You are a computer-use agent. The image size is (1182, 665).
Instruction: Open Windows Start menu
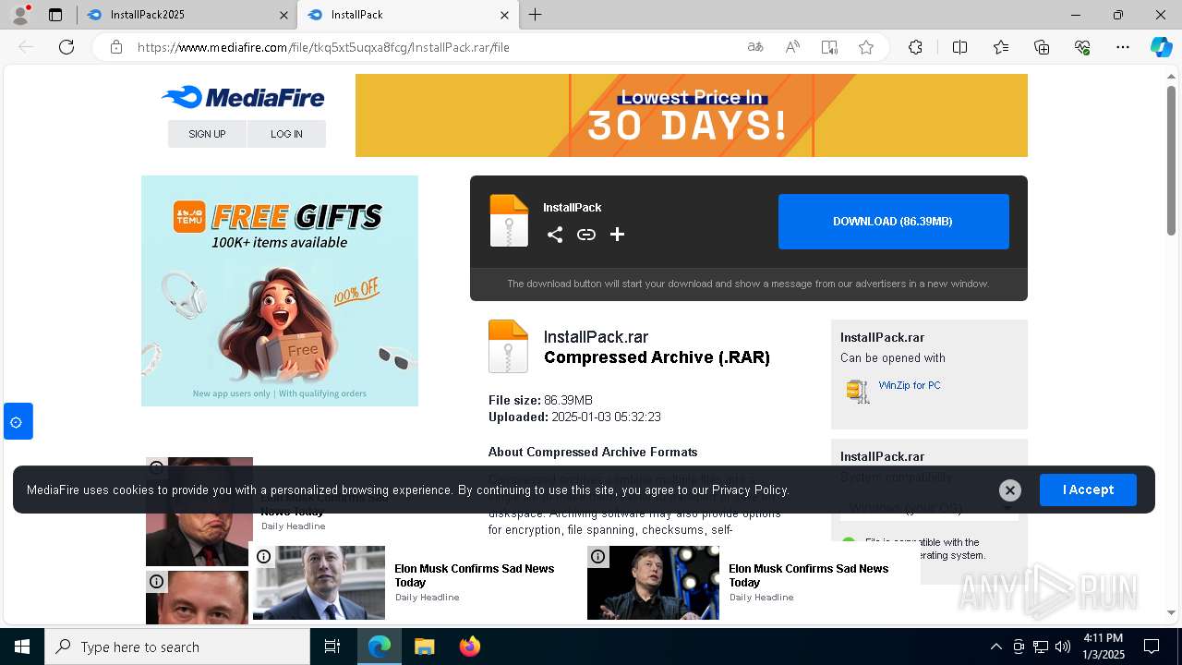tap(22, 647)
